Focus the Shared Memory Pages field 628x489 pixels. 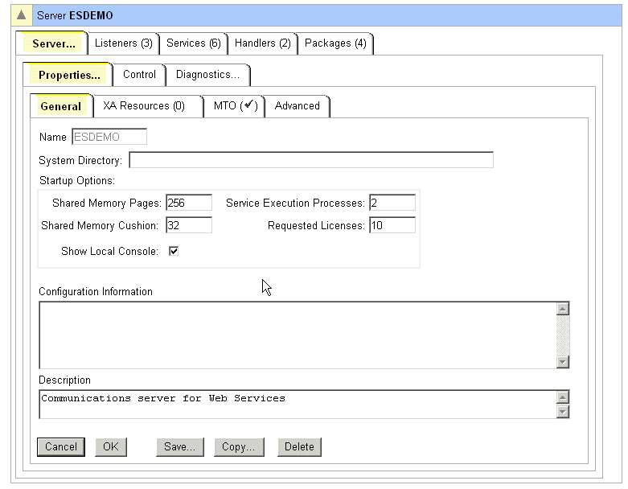(x=188, y=203)
